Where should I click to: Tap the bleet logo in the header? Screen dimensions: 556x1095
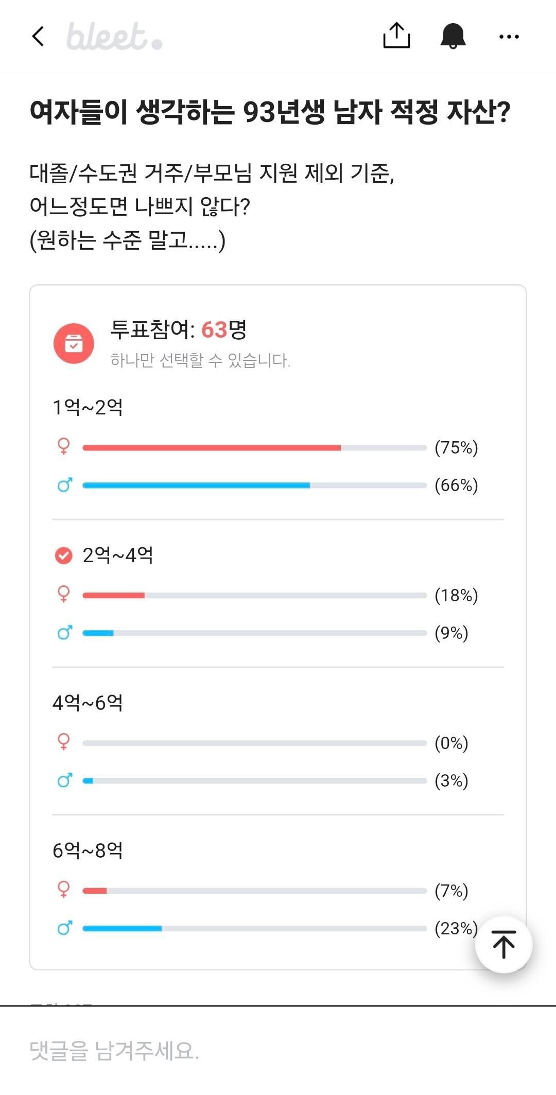(x=113, y=36)
